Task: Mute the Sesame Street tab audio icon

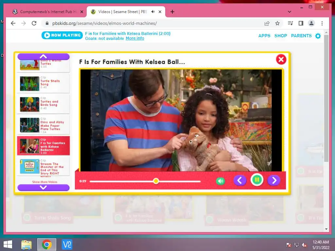Action: [x=153, y=12]
